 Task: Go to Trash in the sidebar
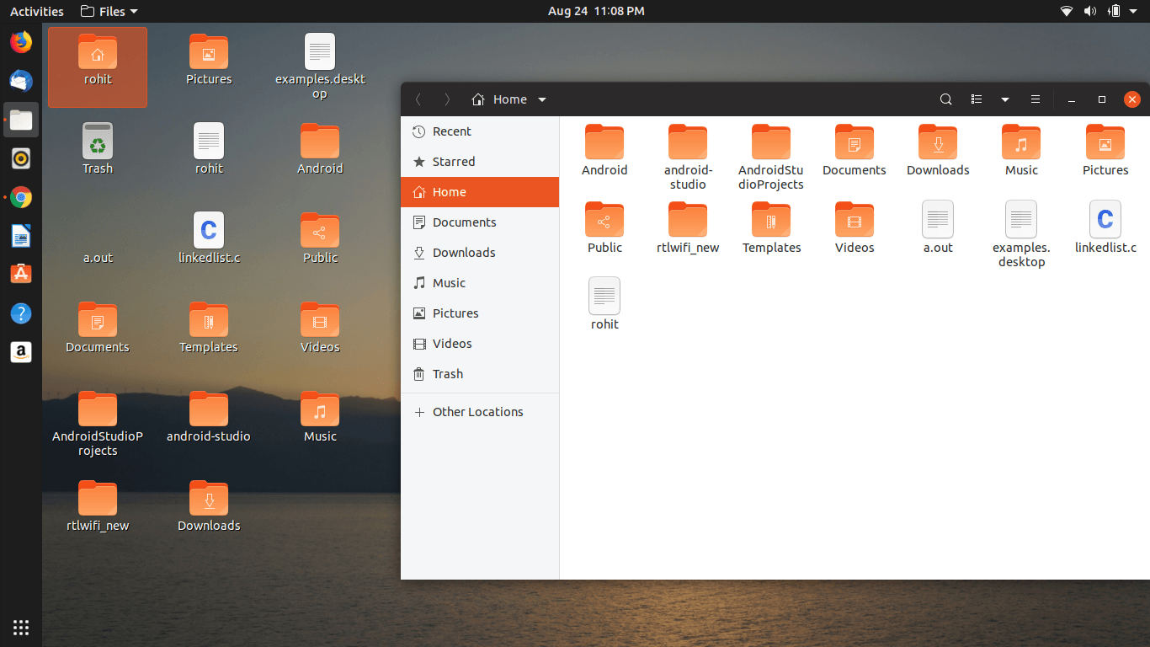[447, 374]
